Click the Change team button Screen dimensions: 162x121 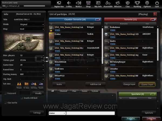129,84
